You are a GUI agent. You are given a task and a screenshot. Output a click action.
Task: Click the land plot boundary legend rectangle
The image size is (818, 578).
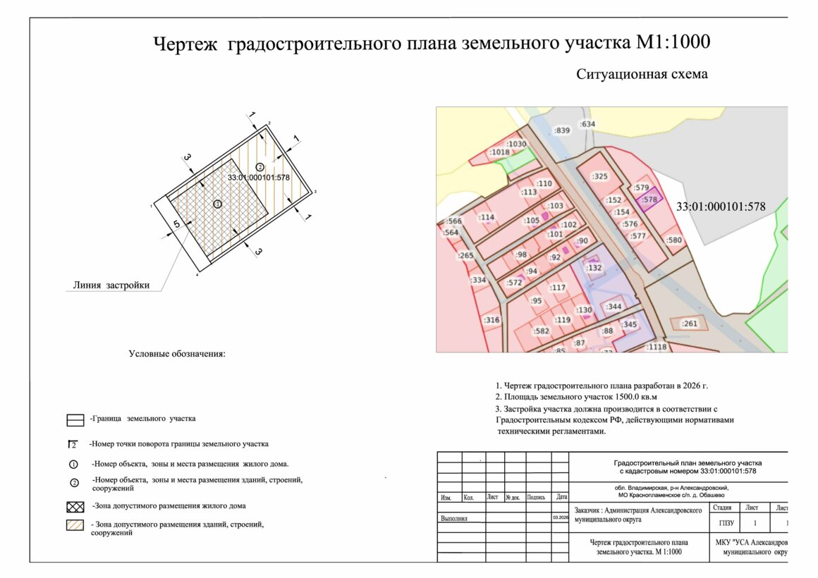click(75, 420)
